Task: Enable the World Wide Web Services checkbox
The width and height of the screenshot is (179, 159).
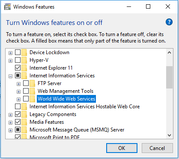Action: coord(26,99)
